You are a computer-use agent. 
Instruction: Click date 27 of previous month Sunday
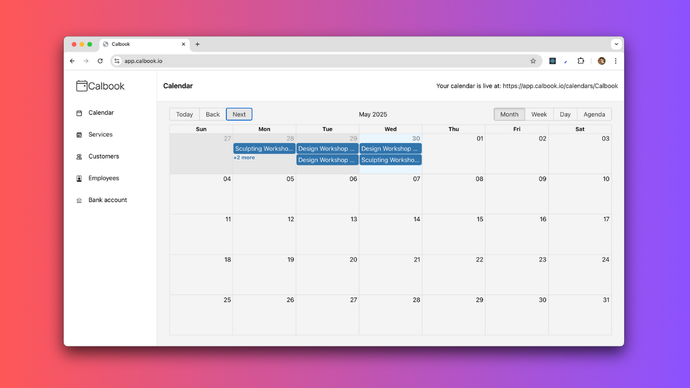[x=227, y=138]
